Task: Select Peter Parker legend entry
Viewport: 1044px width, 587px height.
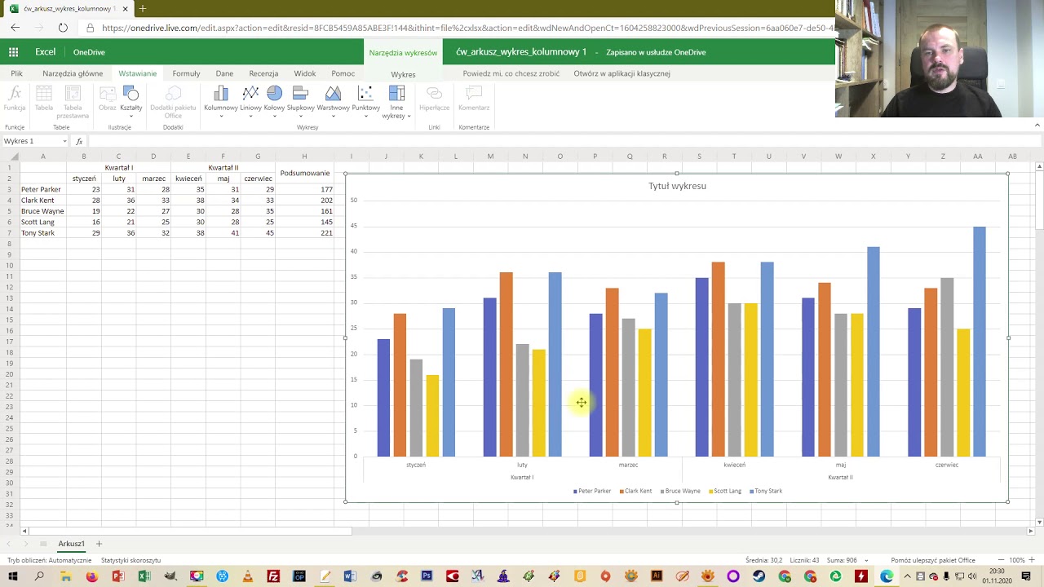Action: [592, 491]
